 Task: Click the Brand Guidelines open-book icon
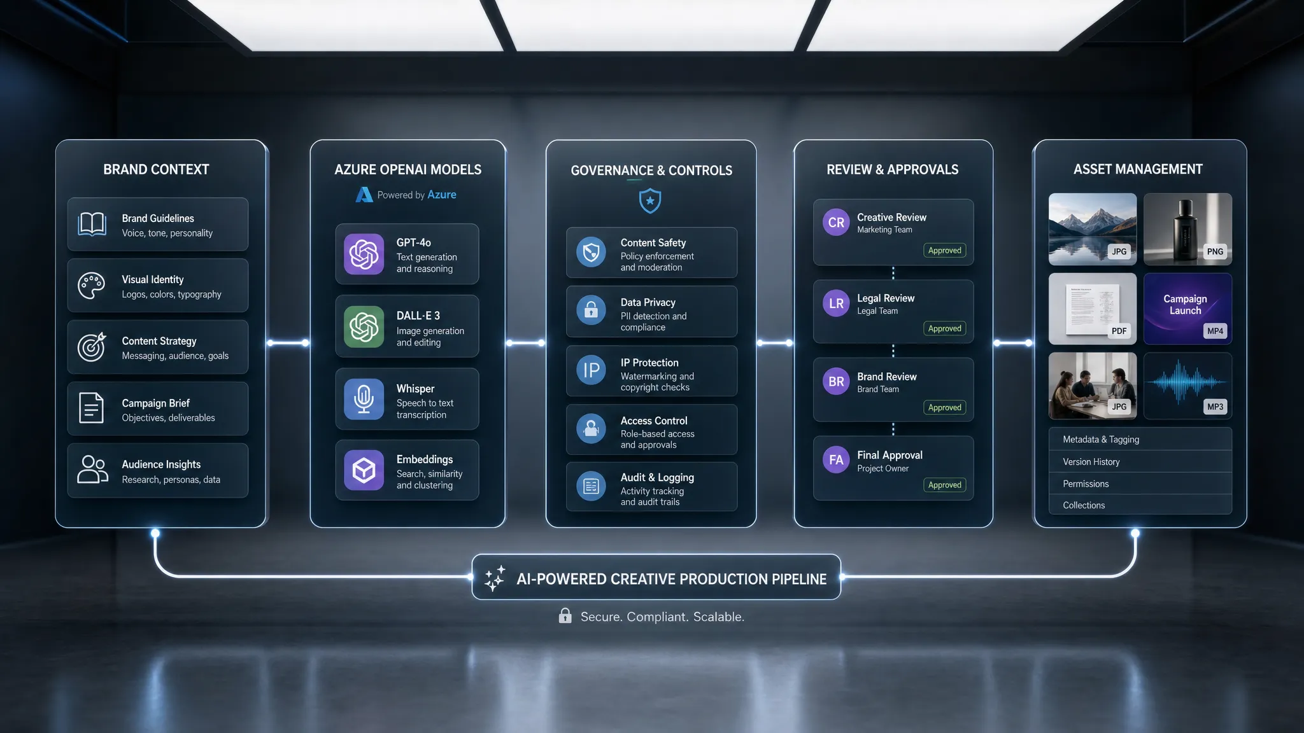click(x=92, y=224)
